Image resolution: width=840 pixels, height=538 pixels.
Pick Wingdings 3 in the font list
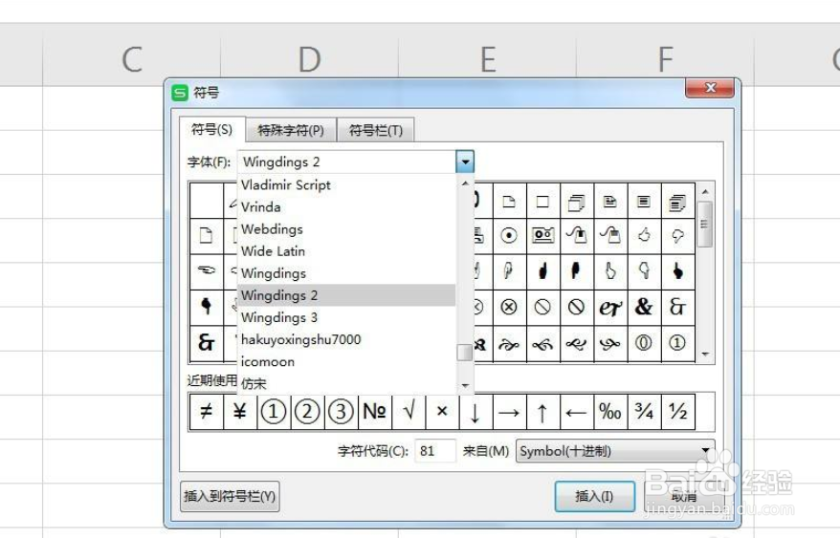coord(346,317)
